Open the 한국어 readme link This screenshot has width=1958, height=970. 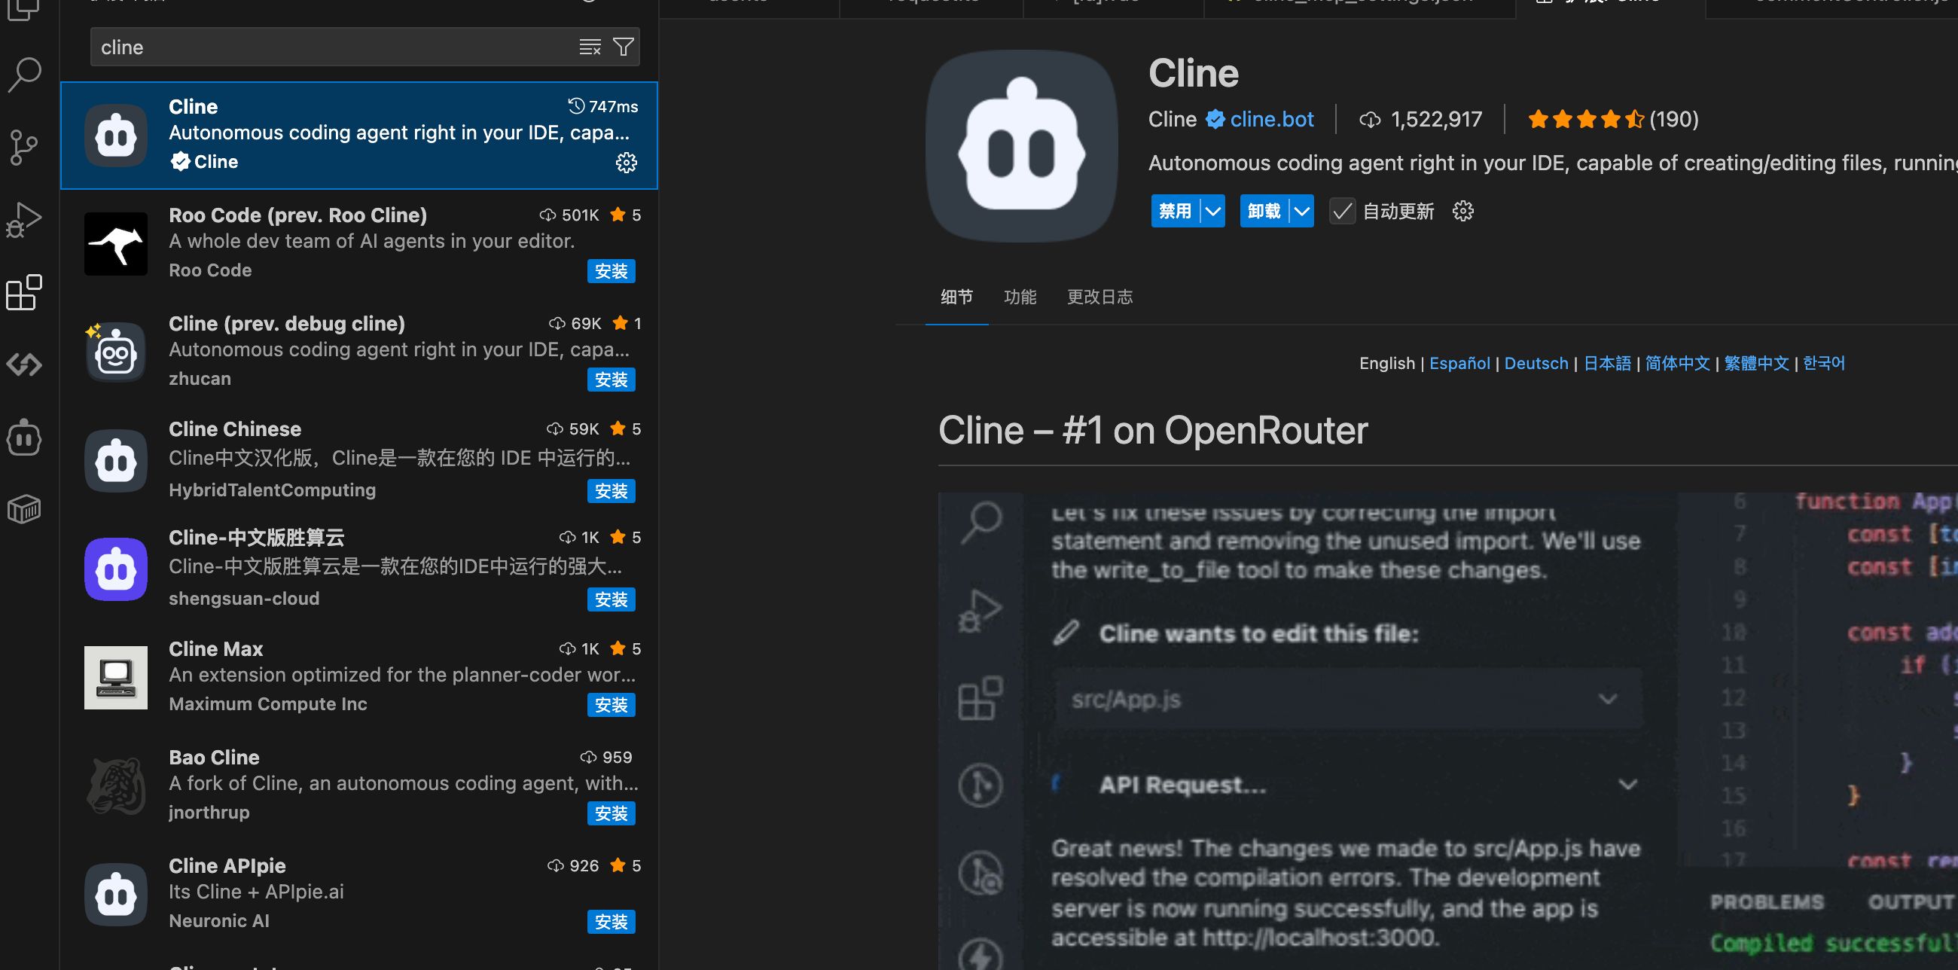[1823, 363]
